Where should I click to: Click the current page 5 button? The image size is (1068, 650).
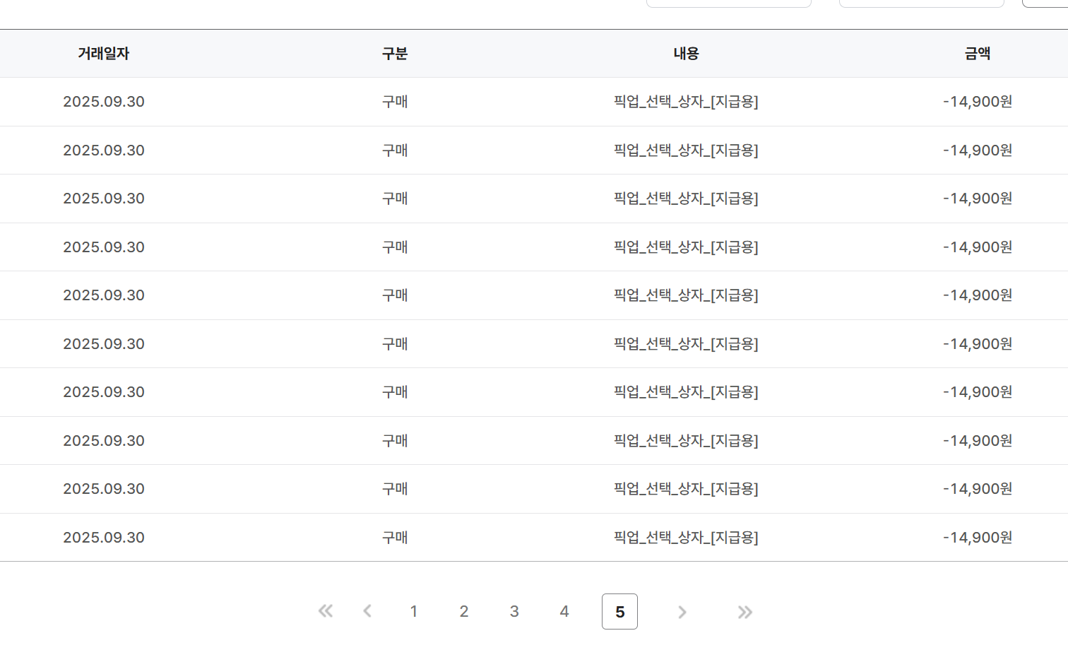click(x=619, y=611)
